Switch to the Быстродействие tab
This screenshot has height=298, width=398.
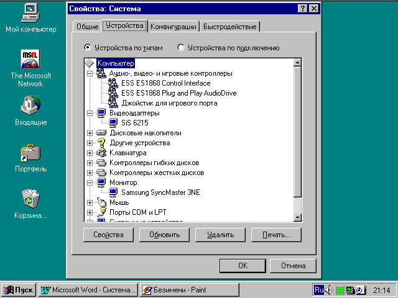coord(230,27)
